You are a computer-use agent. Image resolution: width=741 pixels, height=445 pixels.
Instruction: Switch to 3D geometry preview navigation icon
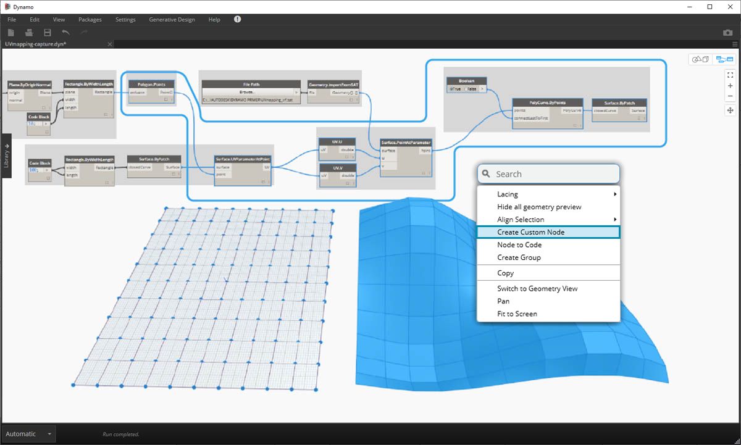pos(700,59)
